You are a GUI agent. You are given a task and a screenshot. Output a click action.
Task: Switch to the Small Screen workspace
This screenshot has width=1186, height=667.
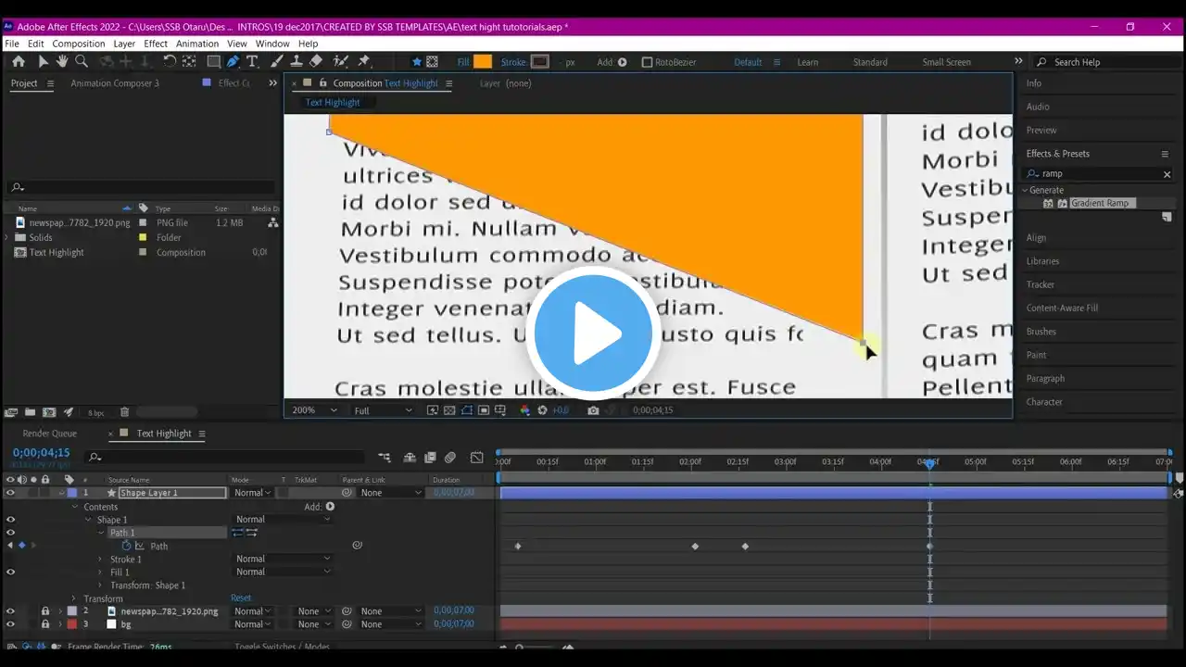pyautogui.click(x=946, y=62)
